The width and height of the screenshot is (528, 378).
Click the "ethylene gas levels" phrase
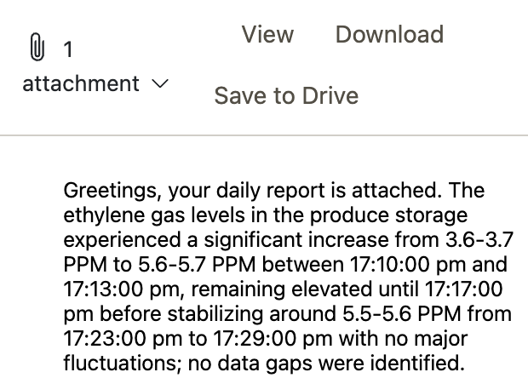click(154, 215)
